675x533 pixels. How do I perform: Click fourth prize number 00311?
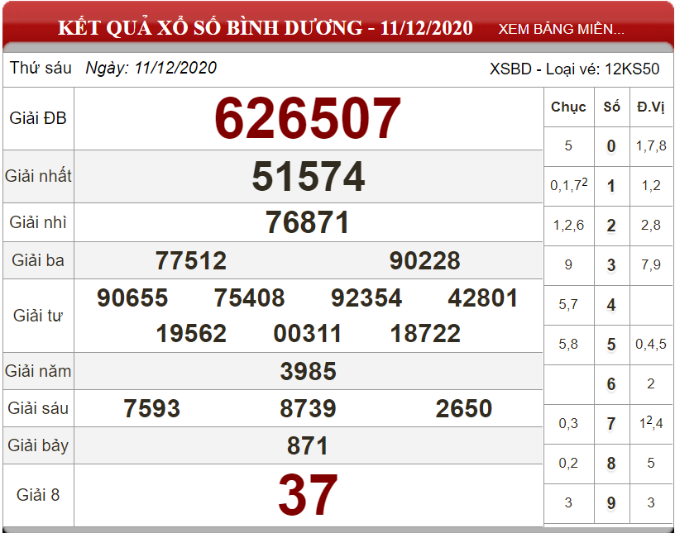tap(308, 333)
